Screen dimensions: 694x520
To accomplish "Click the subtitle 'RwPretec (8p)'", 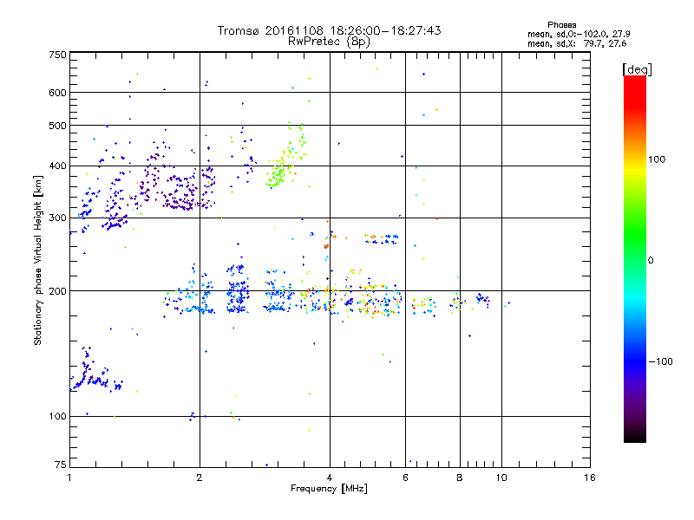I will tap(329, 42).
